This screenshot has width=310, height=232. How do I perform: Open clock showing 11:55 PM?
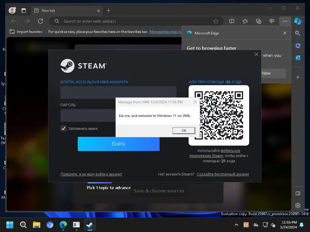(x=289, y=225)
